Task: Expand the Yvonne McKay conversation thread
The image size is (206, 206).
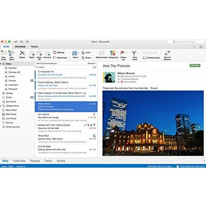Action: [x=37, y=82]
